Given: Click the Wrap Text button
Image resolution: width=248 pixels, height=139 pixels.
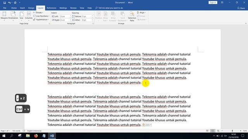Looking at the screenshot, I should pyautogui.click(x=105, y=16).
